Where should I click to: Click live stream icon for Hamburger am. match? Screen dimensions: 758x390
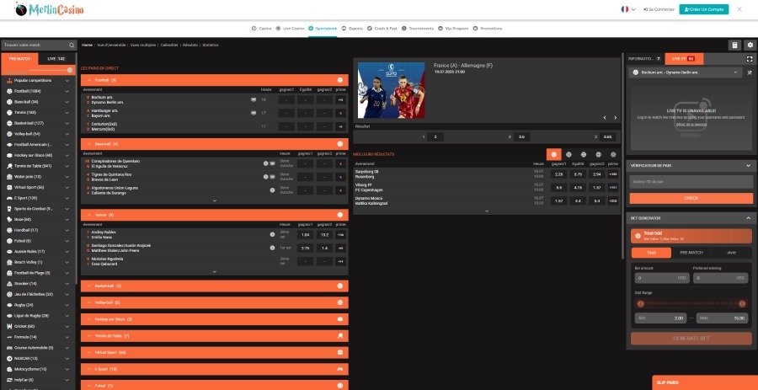point(254,113)
